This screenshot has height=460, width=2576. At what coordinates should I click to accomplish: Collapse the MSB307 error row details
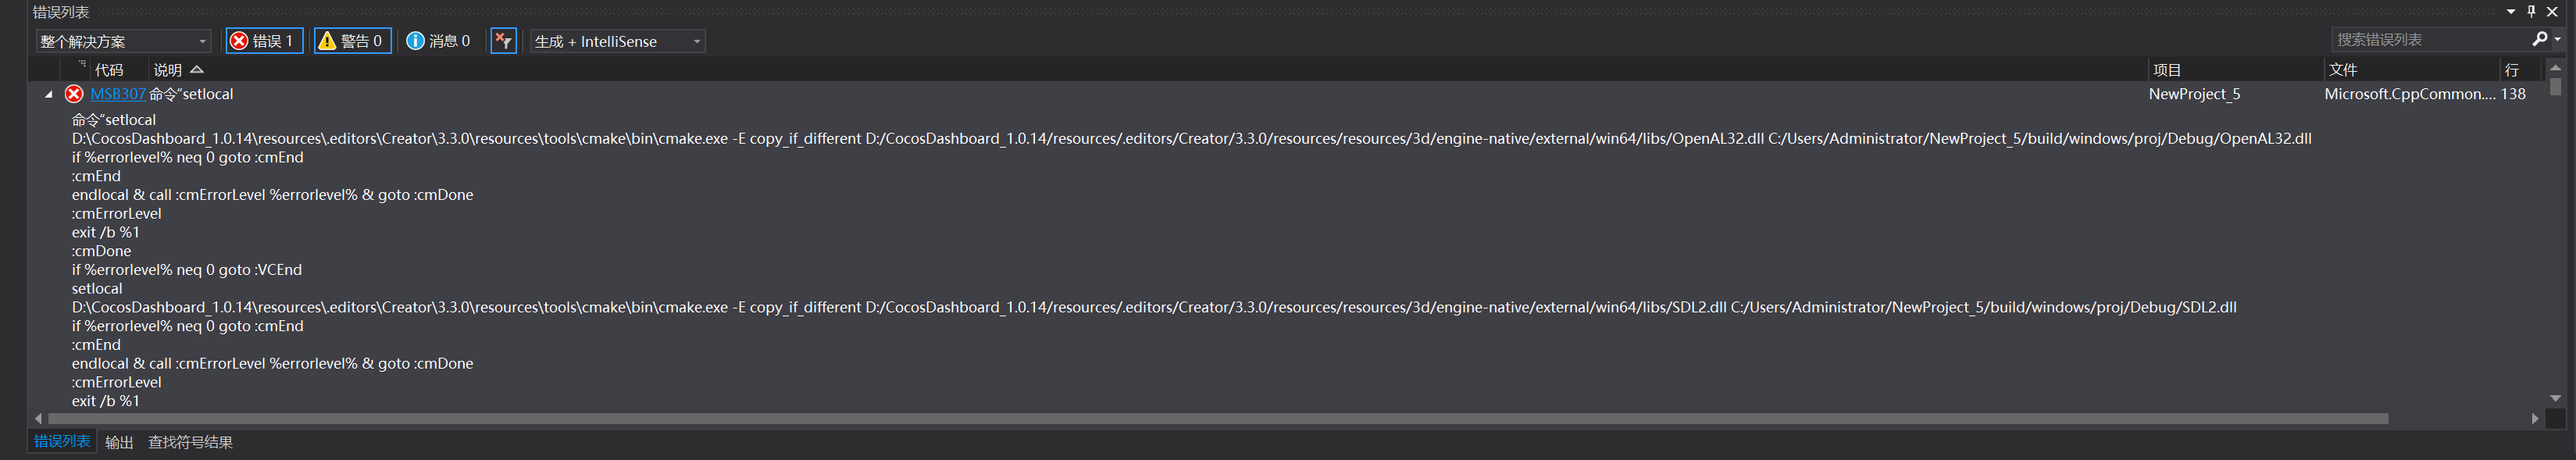[49, 94]
